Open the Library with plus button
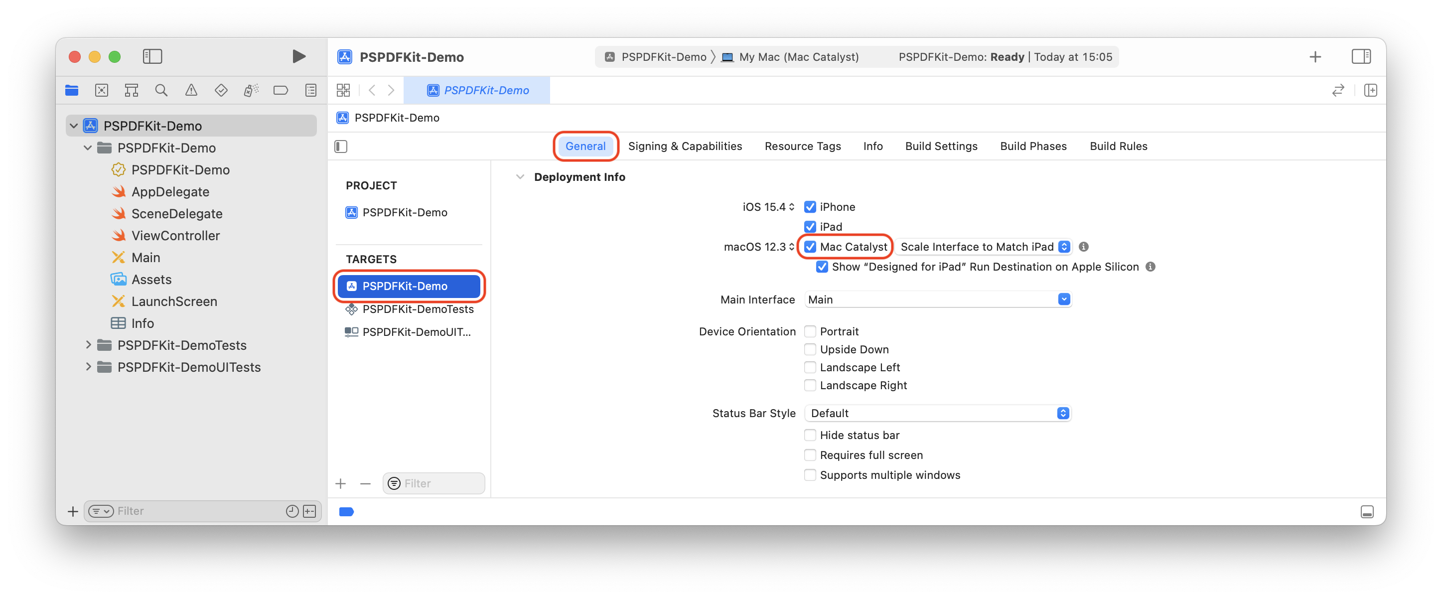 1315,56
